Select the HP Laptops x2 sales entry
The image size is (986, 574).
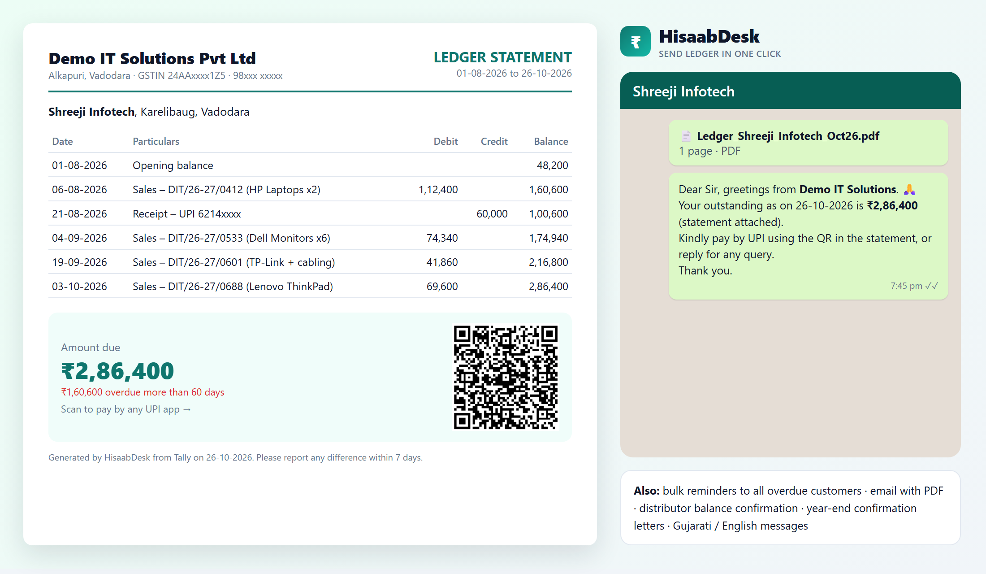tap(310, 189)
